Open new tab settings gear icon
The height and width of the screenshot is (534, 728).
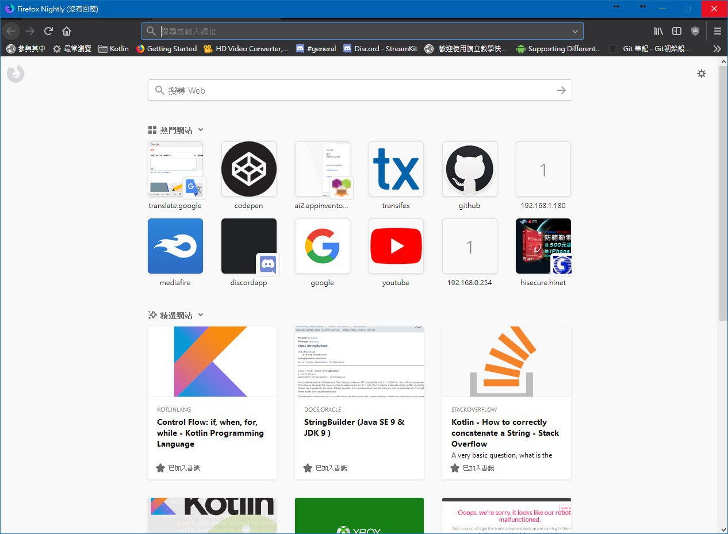[701, 74]
